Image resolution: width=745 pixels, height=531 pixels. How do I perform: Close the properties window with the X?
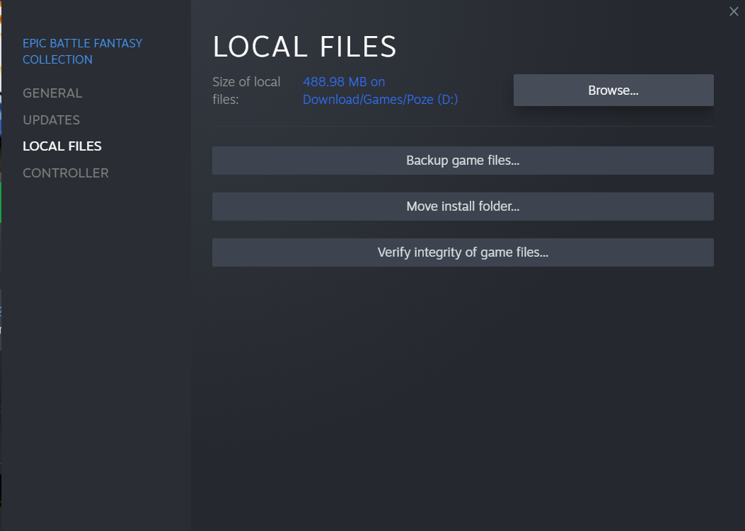(734, 11)
